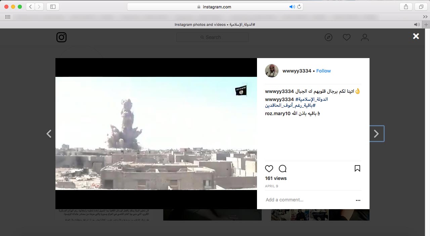Reload the page in Safari address bar

pyautogui.click(x=299, y=7)
